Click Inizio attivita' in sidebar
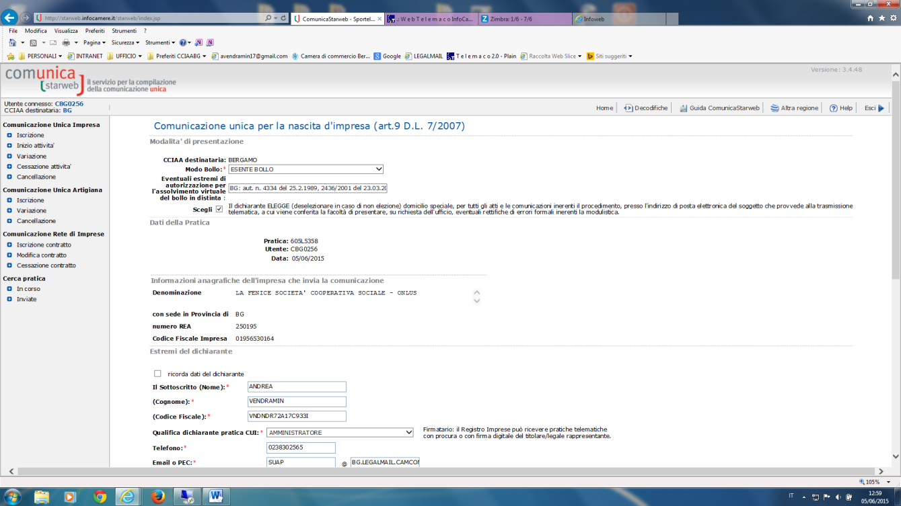 coord(36,146)
